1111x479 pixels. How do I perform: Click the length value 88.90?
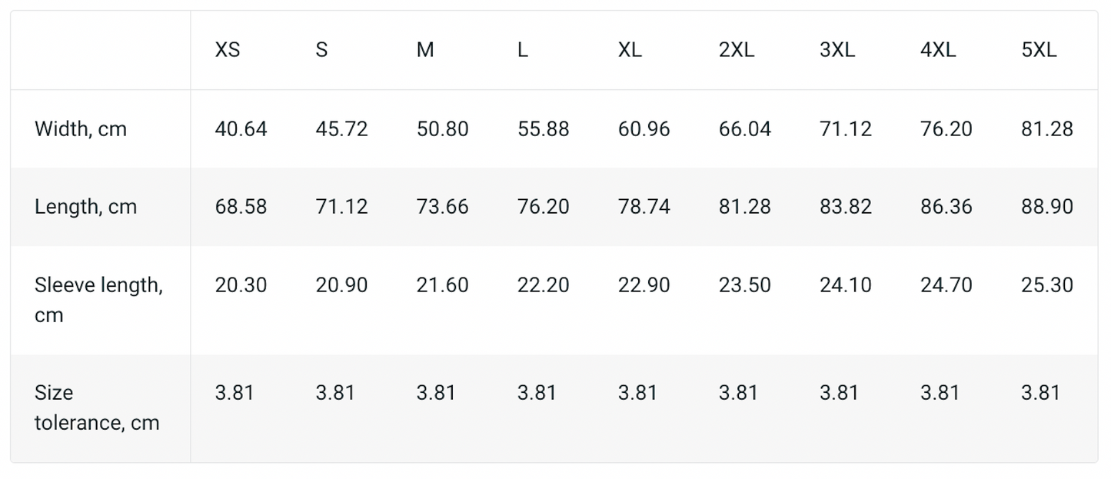point(1046,207)
